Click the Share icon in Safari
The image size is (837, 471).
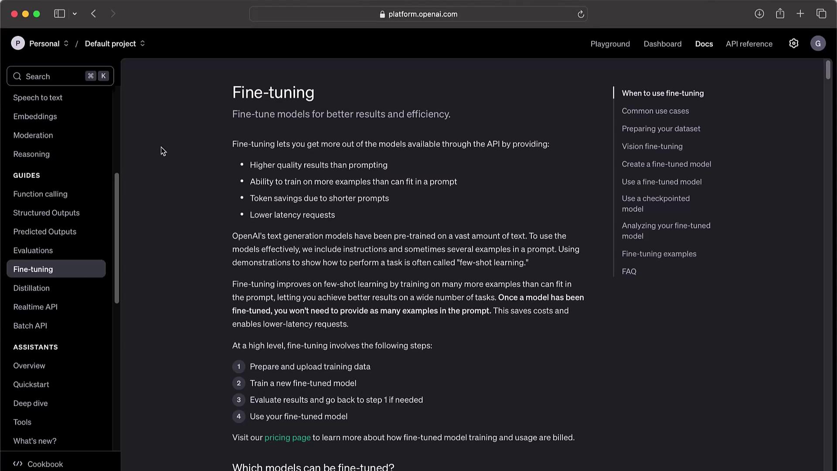(780, 14)
